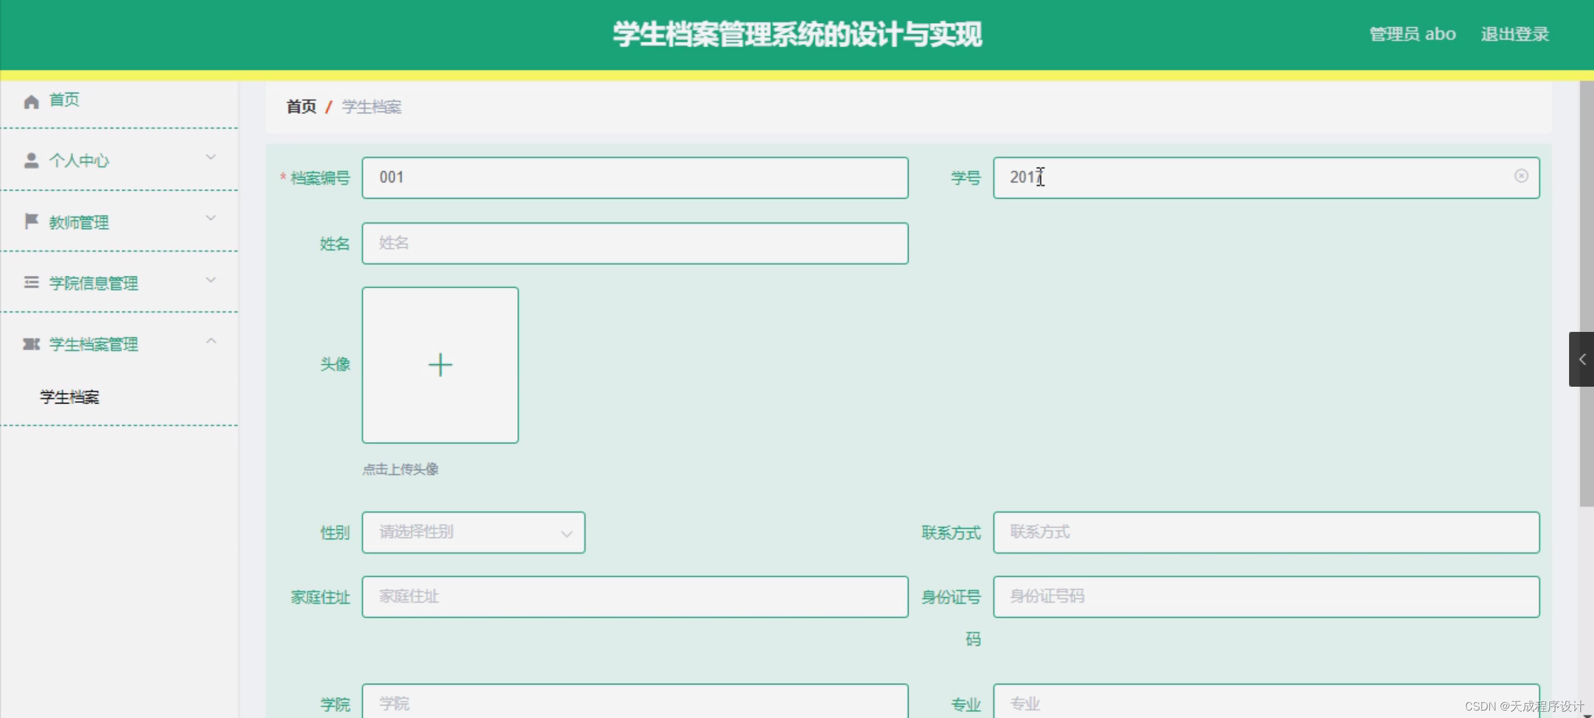Click the flag icon beside 教师管理

click(31, 221)
